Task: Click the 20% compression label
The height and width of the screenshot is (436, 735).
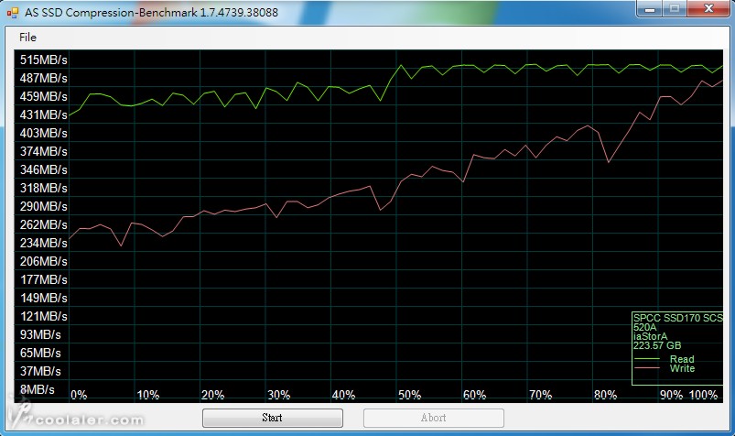Action: (213, 395)
